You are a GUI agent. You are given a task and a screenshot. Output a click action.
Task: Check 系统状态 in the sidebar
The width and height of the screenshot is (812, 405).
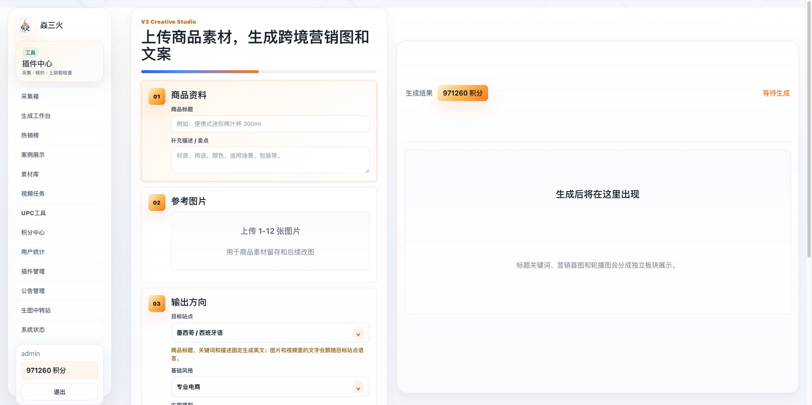click(60, 330)
